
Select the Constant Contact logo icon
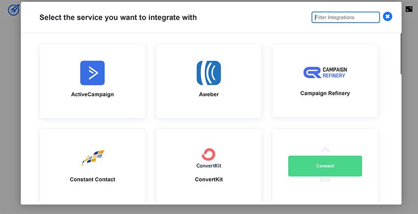pos(92,158)
